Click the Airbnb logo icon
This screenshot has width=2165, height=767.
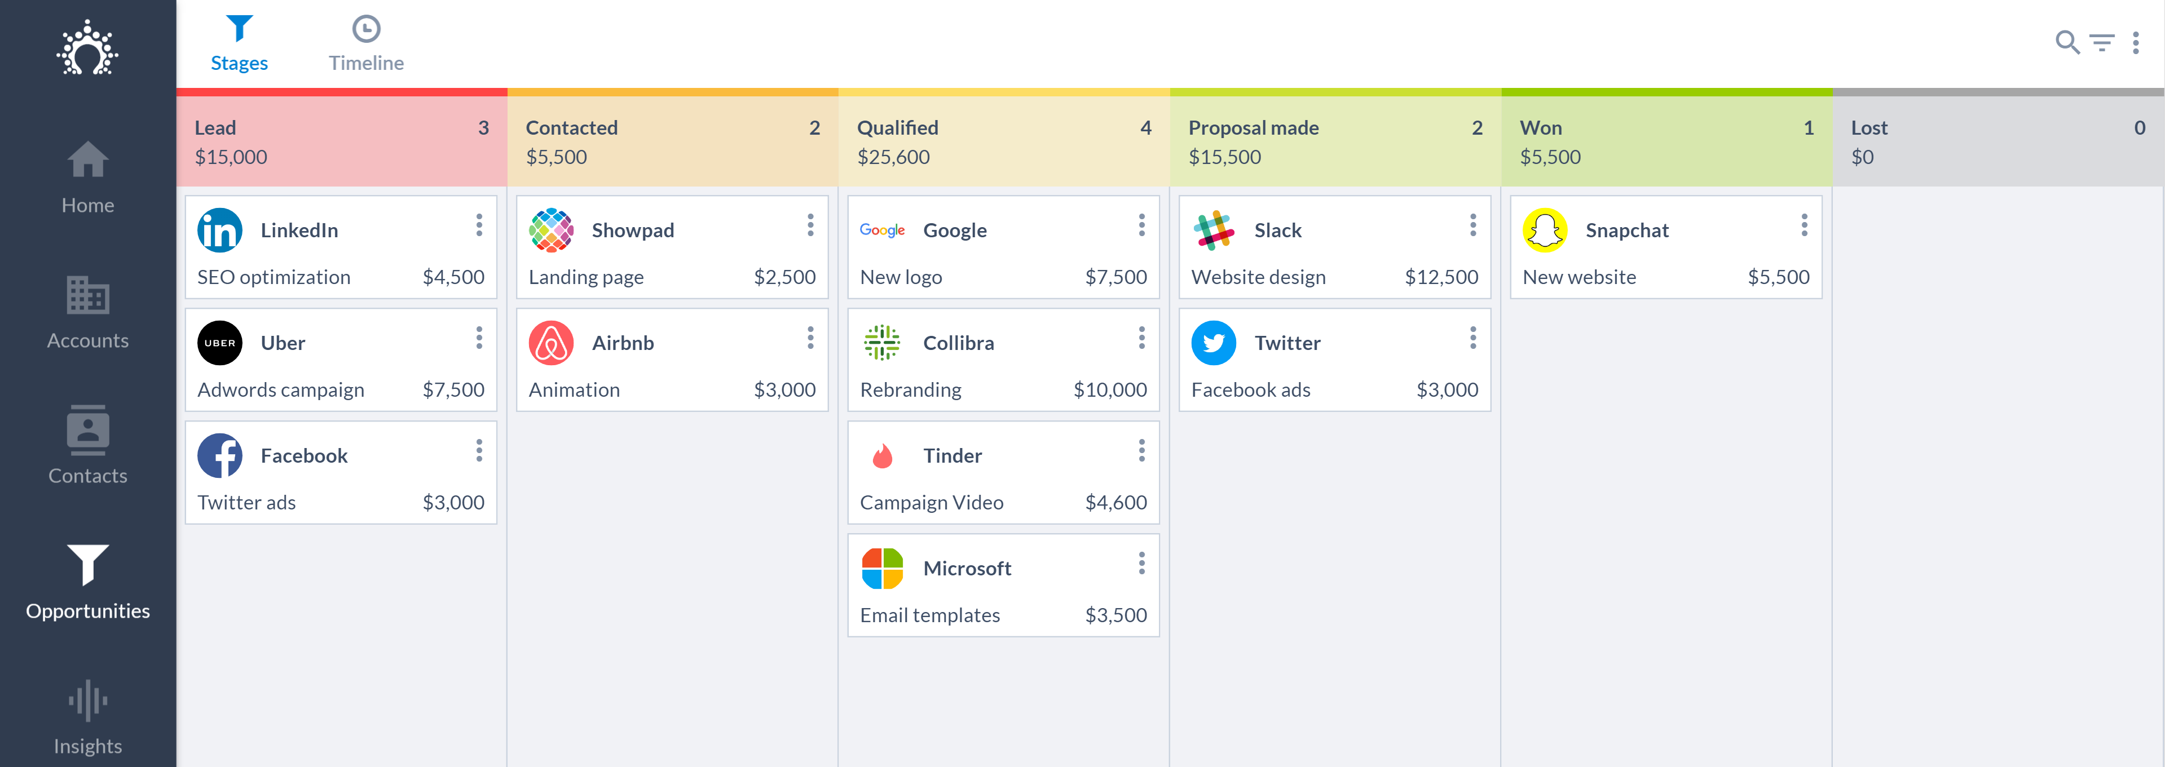(550, 343)
